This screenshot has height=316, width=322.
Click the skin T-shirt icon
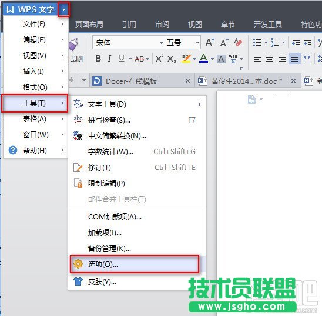78,281
